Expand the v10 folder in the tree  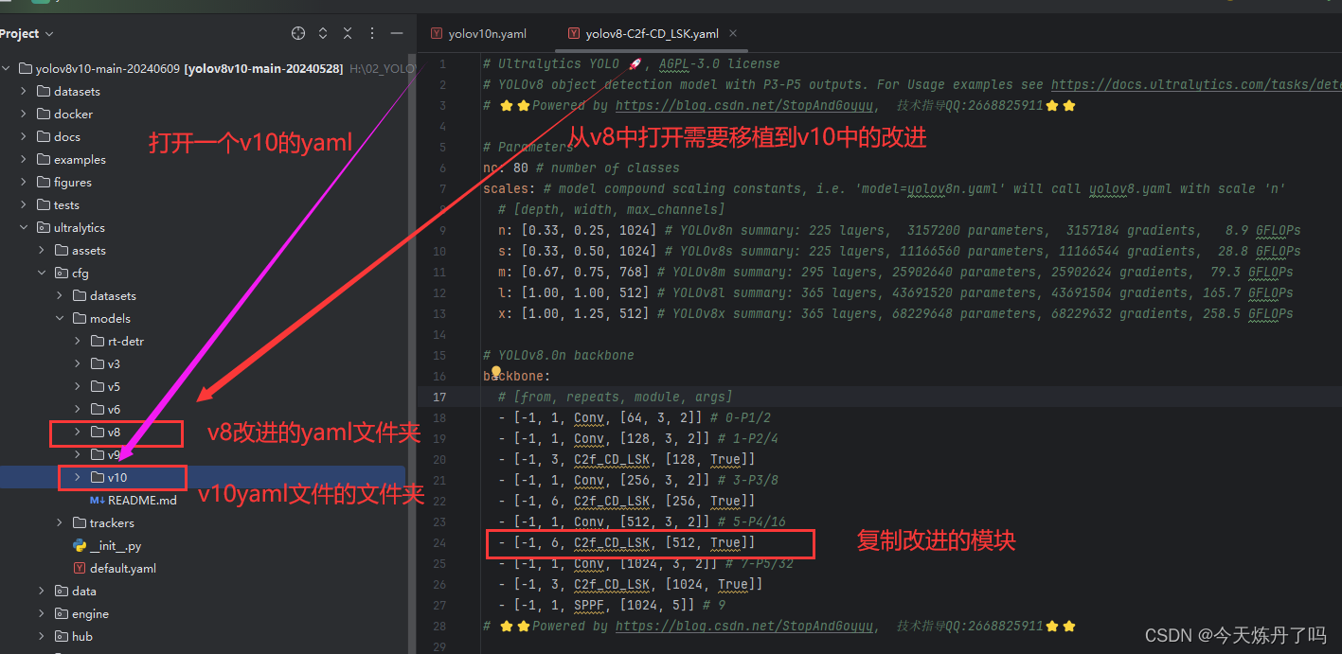pyautogui.click(x=76, y=477)
